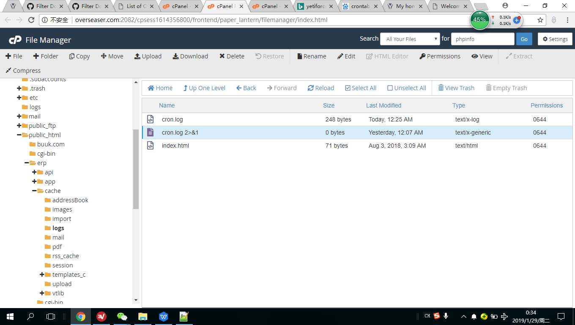Click the phpinfo search field
The width and height of the screenshot is (575, 325).
(483, 39)
